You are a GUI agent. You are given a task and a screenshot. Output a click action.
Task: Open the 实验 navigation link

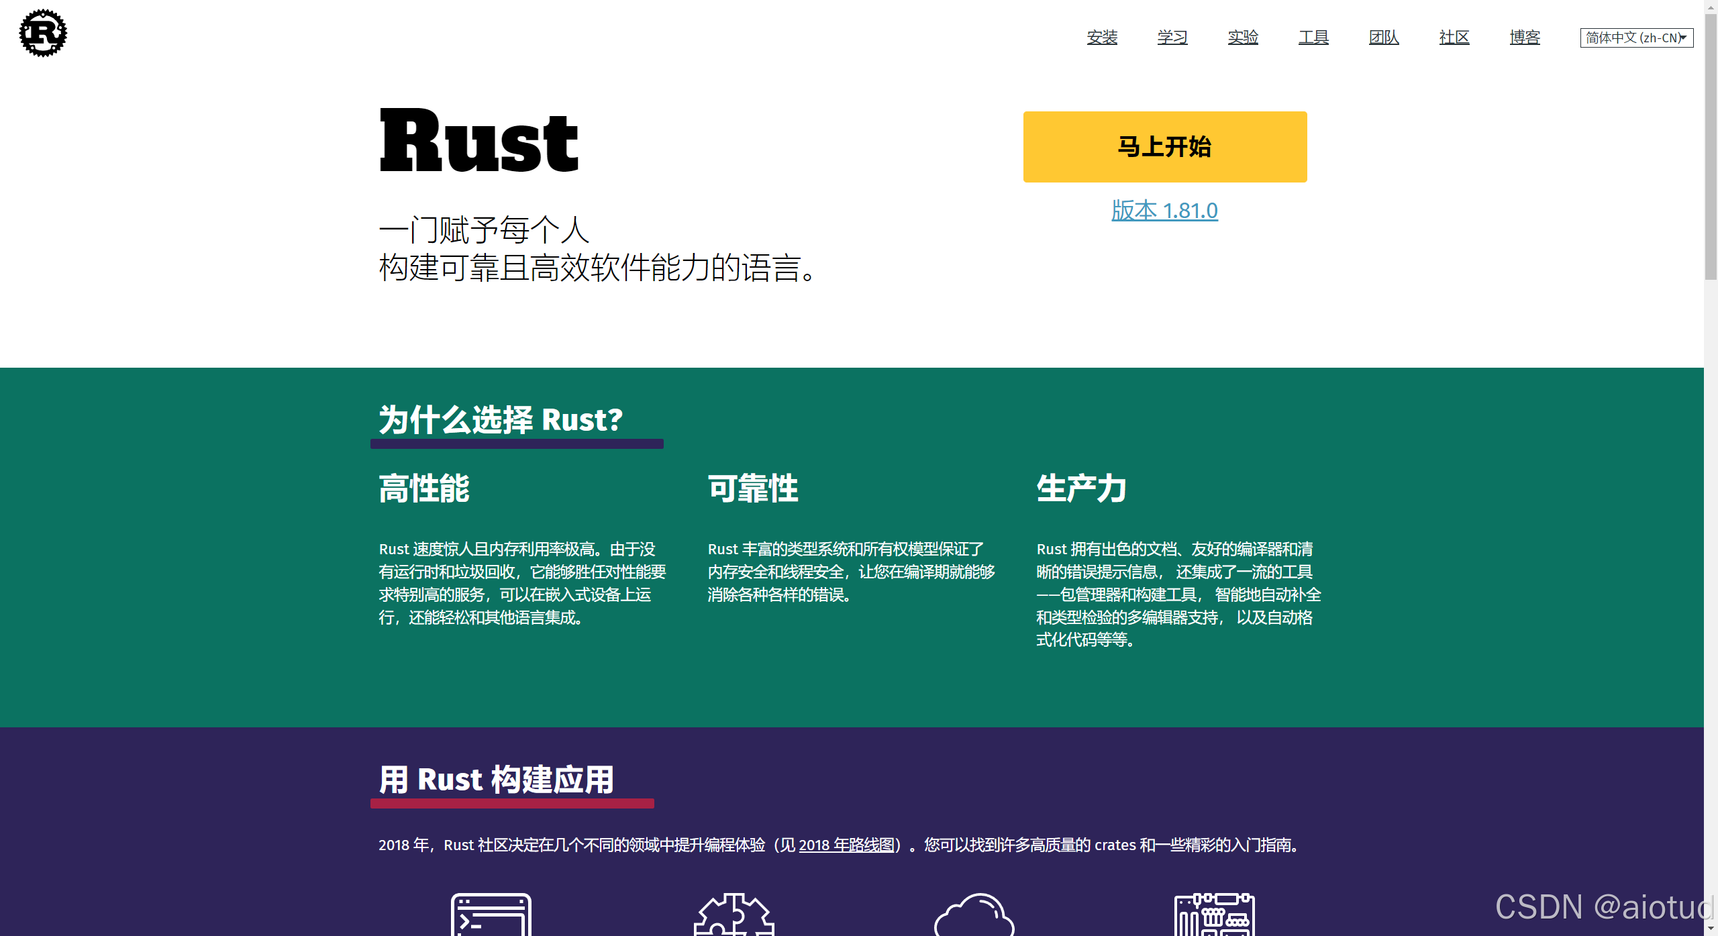[x=1243, y=38]
